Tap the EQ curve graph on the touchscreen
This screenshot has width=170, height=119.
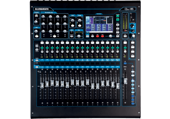pos(100,20)
